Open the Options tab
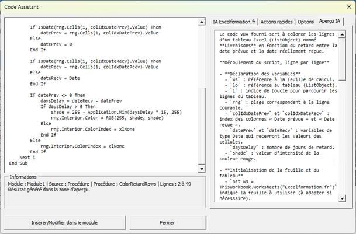 click(306, 22)
